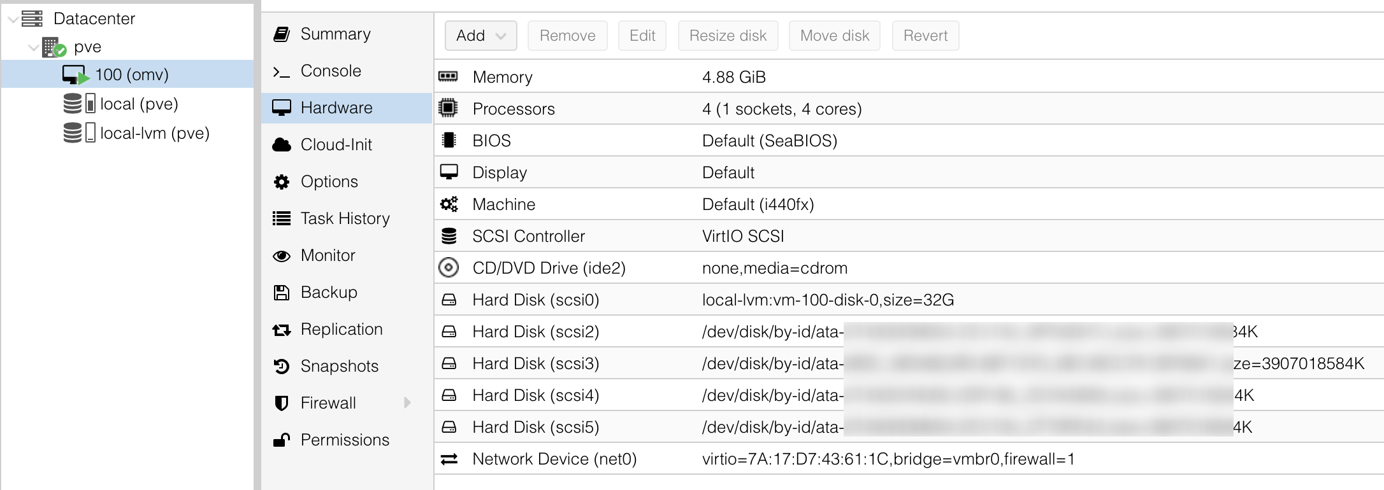Viewport: 1384px width, 490px height.
Task: Open the Permissions lock panel
Action: coord(344,439)
